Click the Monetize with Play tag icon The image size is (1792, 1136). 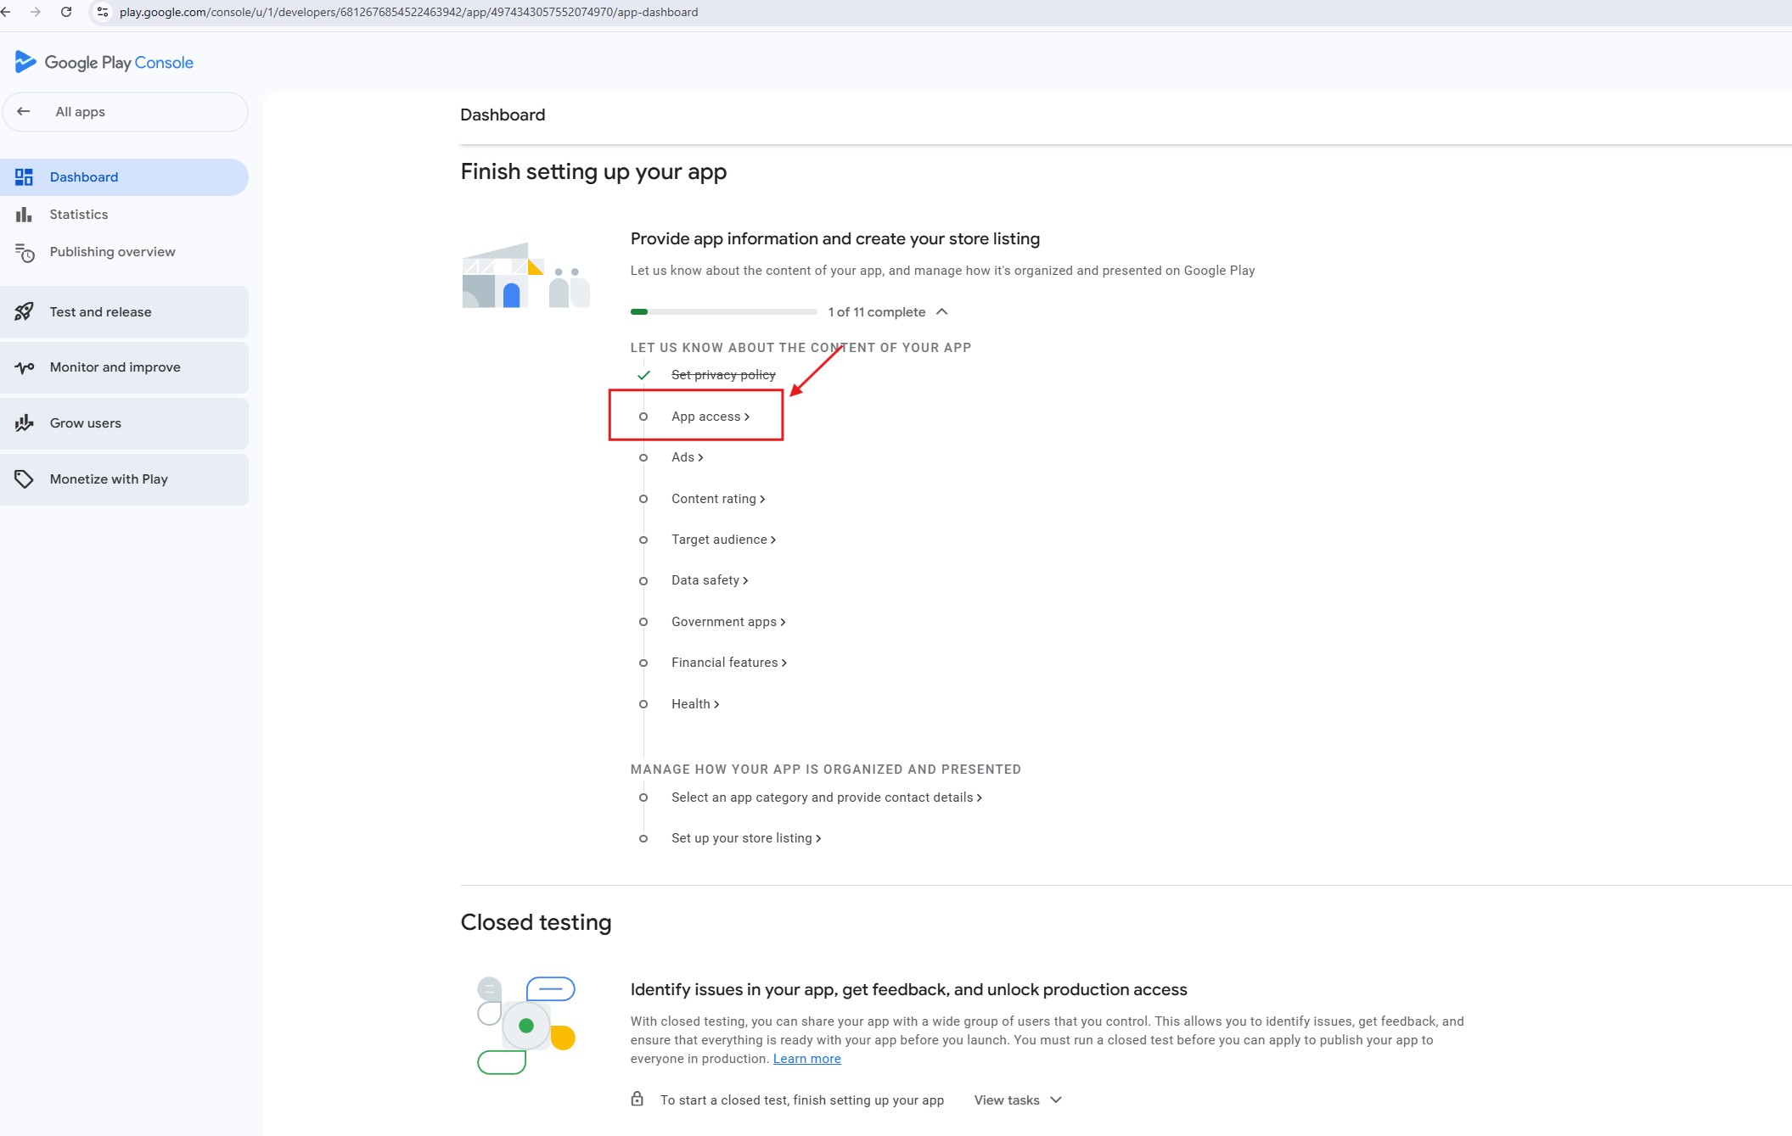24,479
